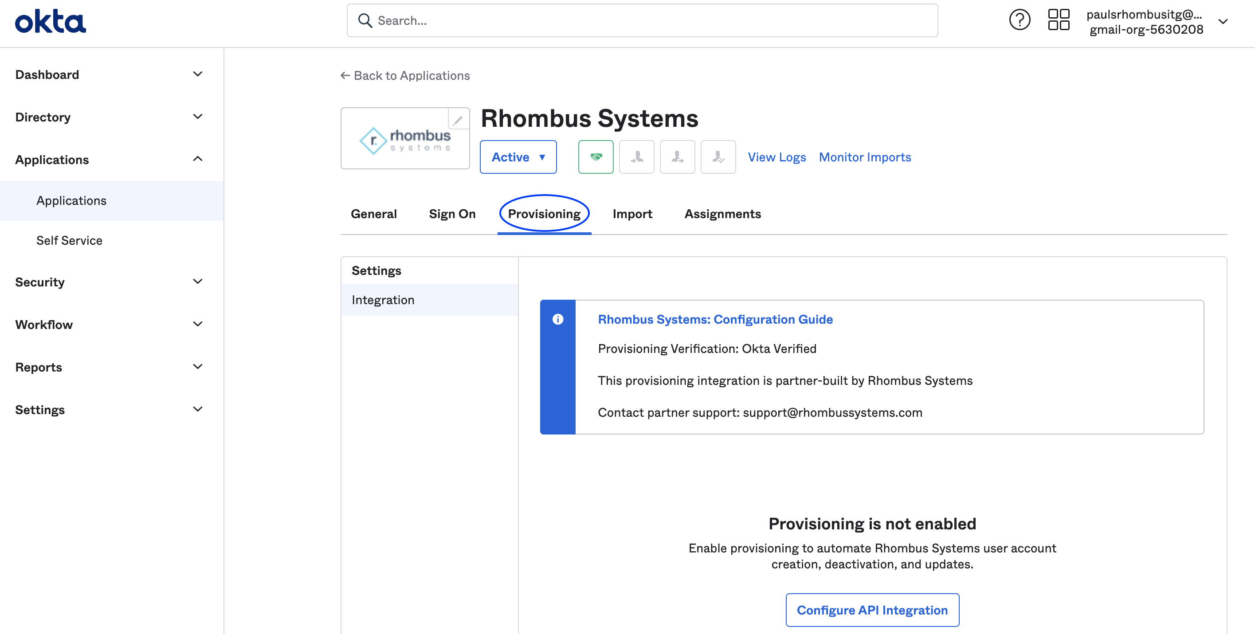Edit the Rhombus logo with pencil icon
This screenshot has height=634, width=1255.
(x=458, y=119)
